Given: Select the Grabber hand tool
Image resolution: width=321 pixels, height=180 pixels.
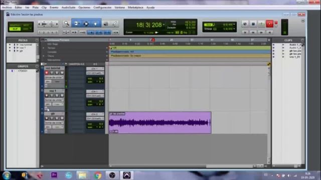Looking at the screenshot, I should (96, 23).
